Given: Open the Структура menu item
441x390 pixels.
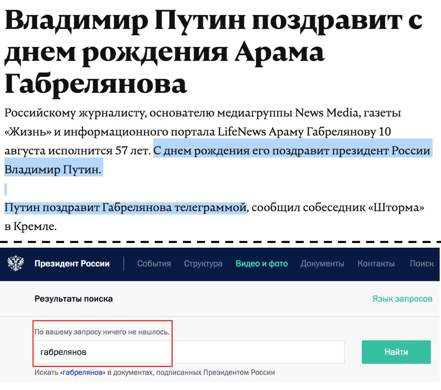Looking at the screenshot, I should pos(203,264).
